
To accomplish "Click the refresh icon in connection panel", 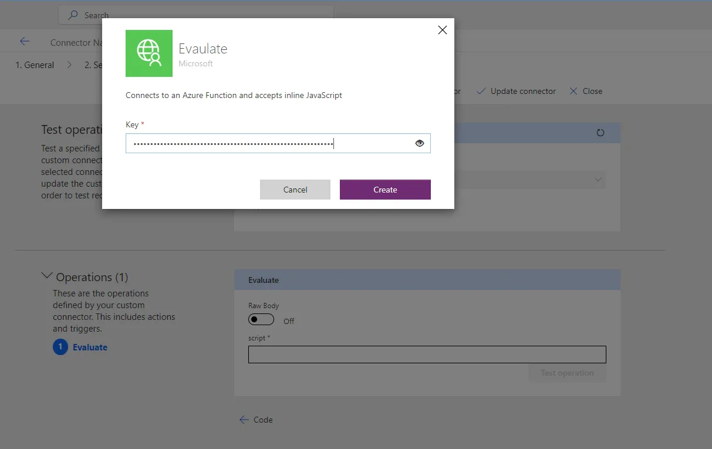I will (600, 133).
